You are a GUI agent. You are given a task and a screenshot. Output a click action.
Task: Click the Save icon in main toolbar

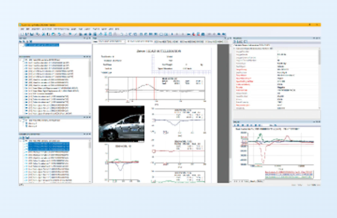click(32, 34)
